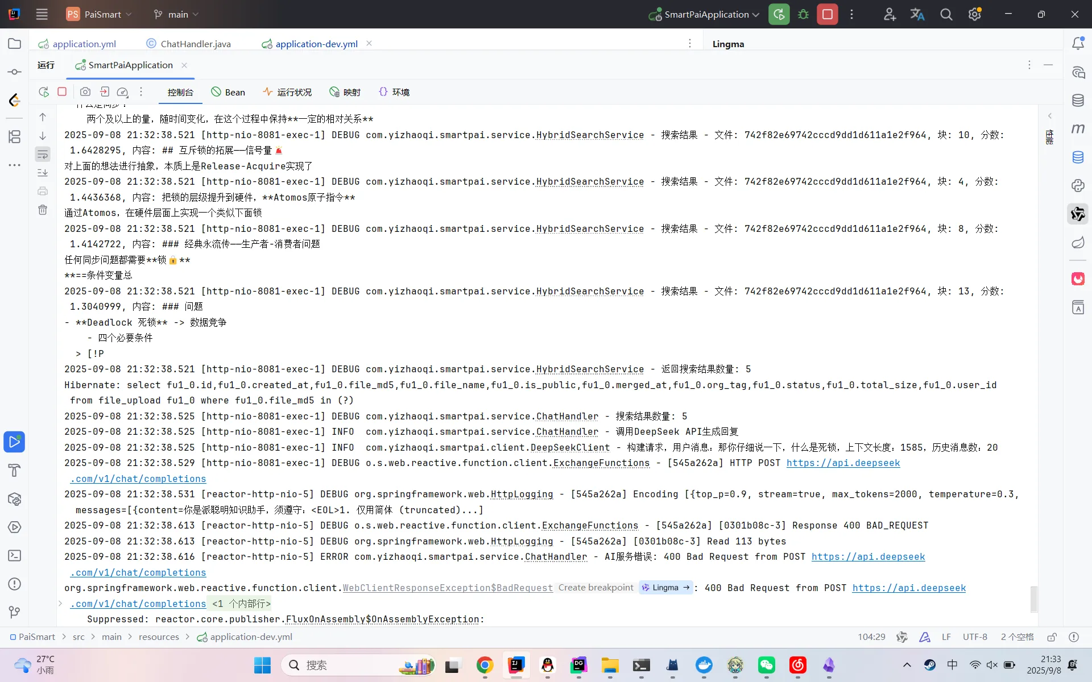
Task: Expand the SmartPaiApplication run configuration dropdown
Action: 755,15
